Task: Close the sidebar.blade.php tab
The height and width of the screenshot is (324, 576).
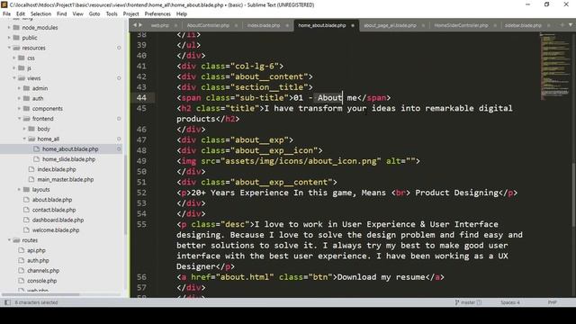Action: click(x=548, y=25)
